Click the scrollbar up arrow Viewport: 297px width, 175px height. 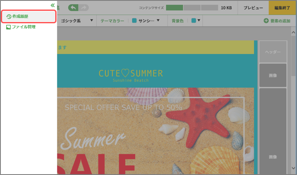[x=293, y=32]
